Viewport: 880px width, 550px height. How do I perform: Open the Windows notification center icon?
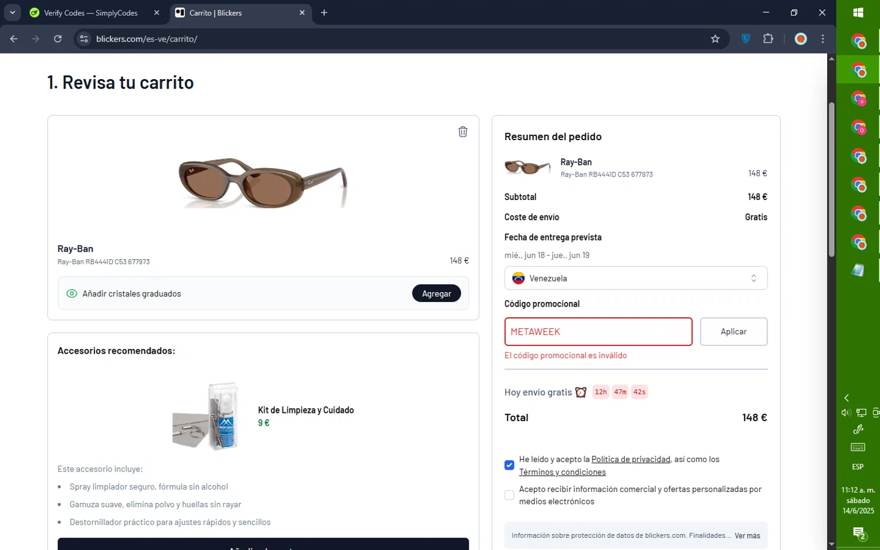pos(858,534)
